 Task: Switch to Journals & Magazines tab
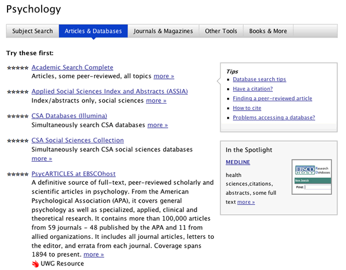(x=163, y=31)
